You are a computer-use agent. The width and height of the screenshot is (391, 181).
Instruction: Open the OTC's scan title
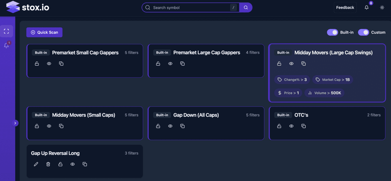[x=301, y=115]
